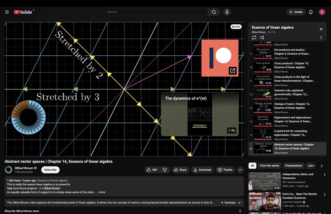Click the Summary sparkle label
Viewport: 331px width, 214px height.
tap(228, 202)
